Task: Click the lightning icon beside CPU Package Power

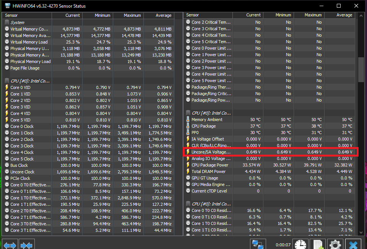Action: 188,165
